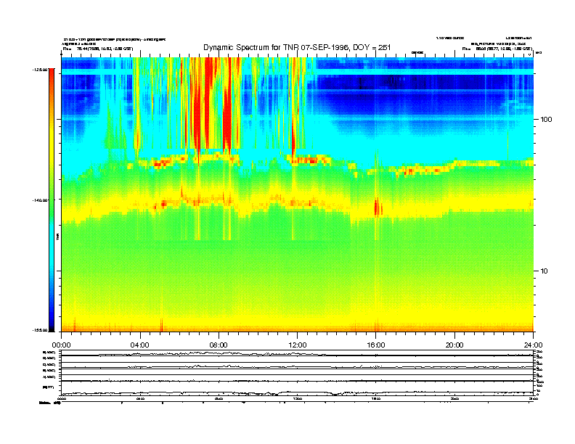Click the 10 frequency axis label

click(x=545, y=271)
